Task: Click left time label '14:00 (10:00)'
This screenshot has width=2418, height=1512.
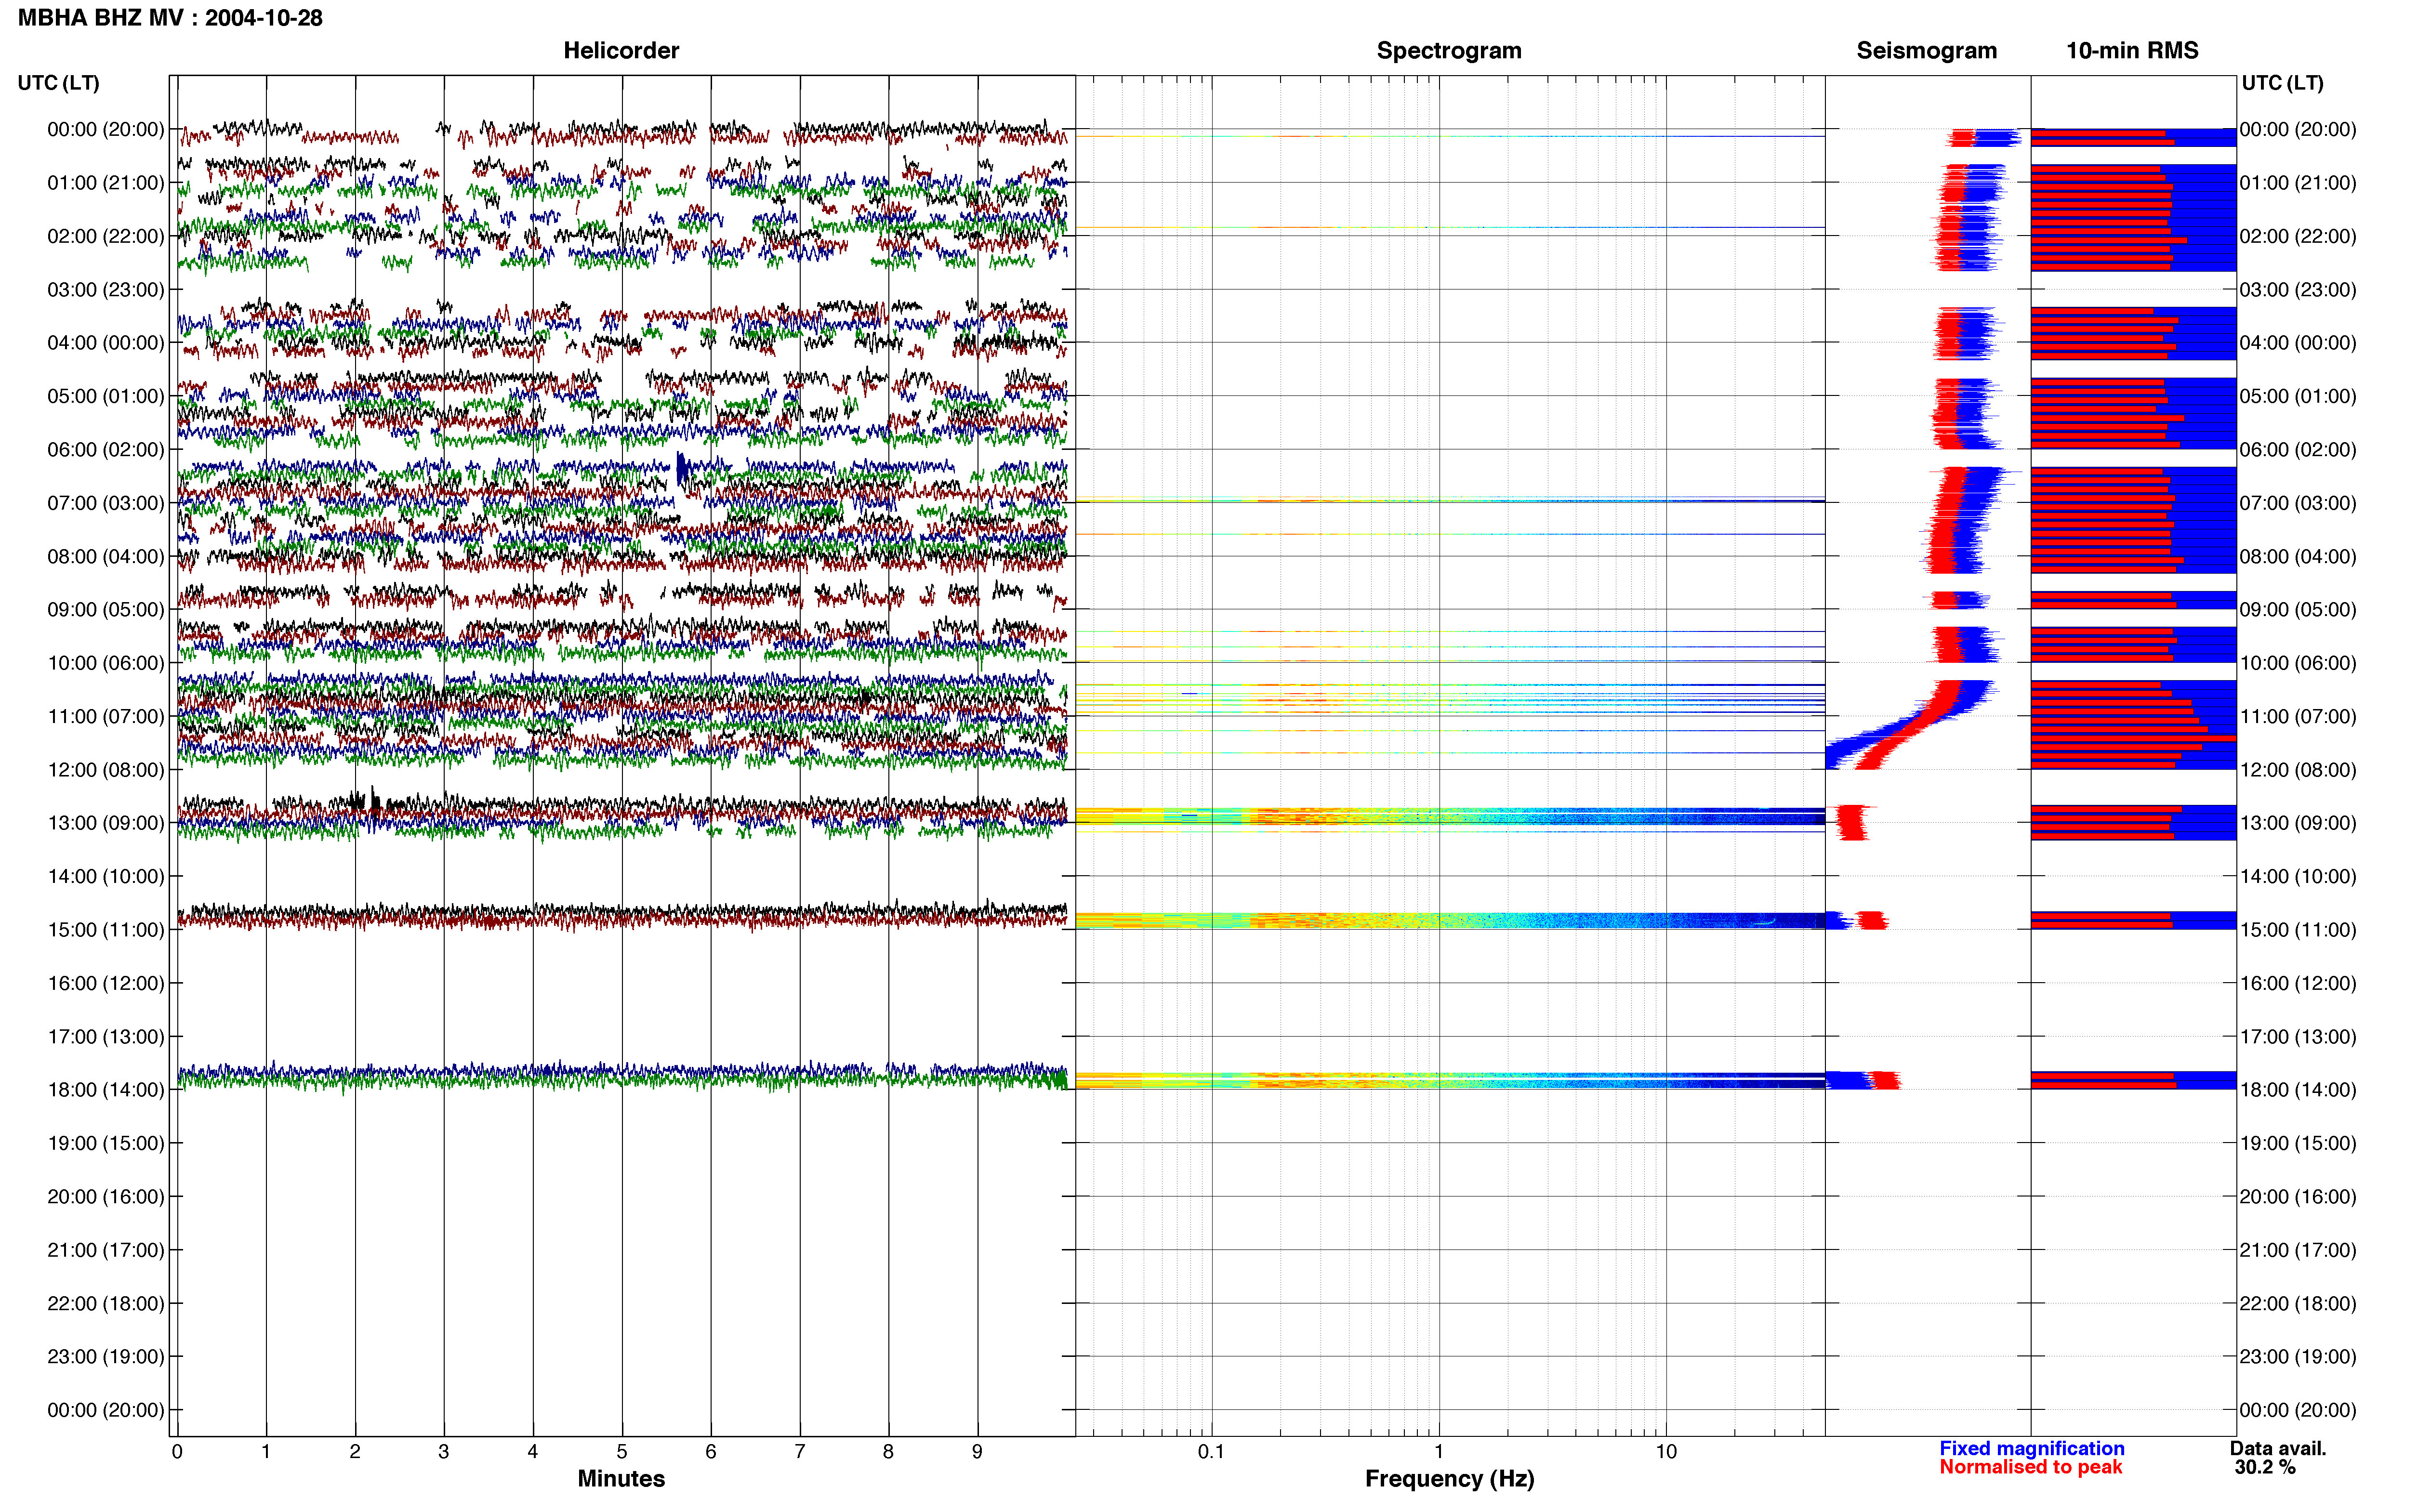Action: click(x=106, y=877)
